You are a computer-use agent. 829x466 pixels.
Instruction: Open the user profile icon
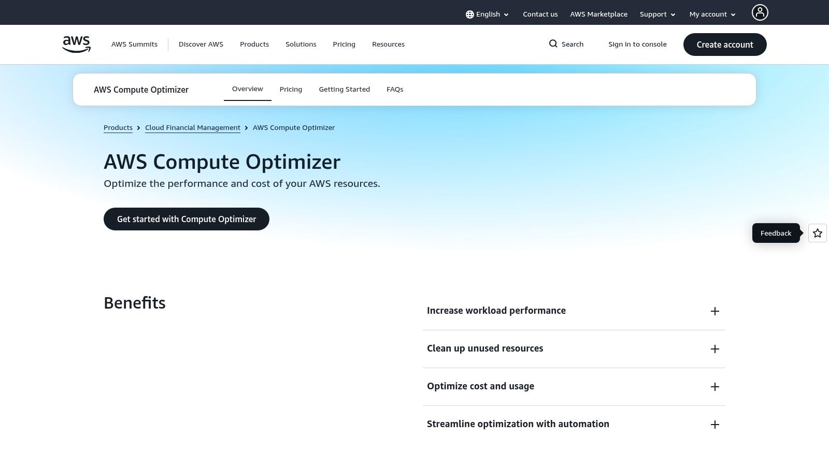(760, 12)
